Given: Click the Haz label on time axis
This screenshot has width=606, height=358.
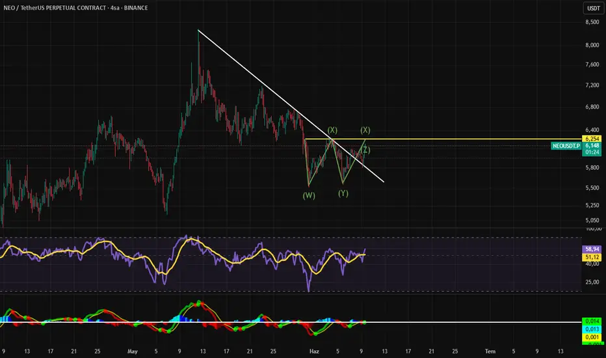Looking at the screenshot, I should [314, 351].
